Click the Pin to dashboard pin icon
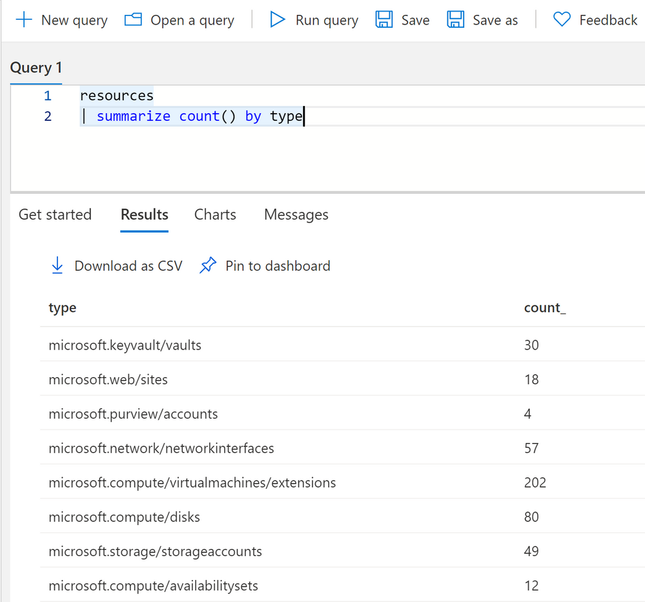645x602 pixels. (x=208, y=265)
